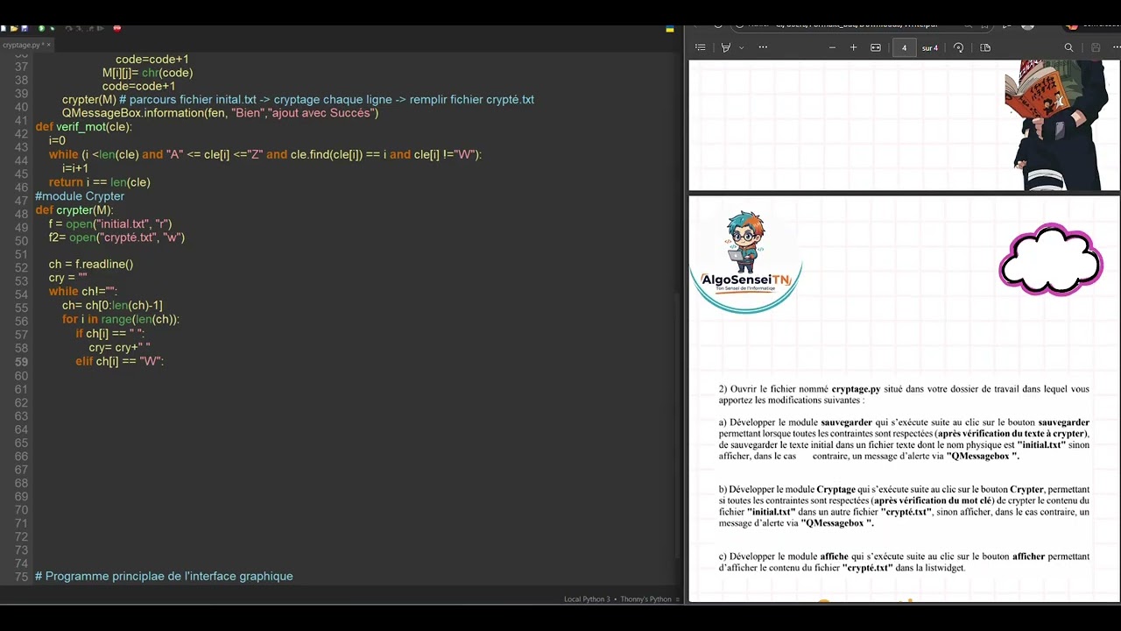The height and width of the screenshot is (631, 1121).
Task: Click the line 'i=i+1' in verif_mot
Action: tap(75, 168)
